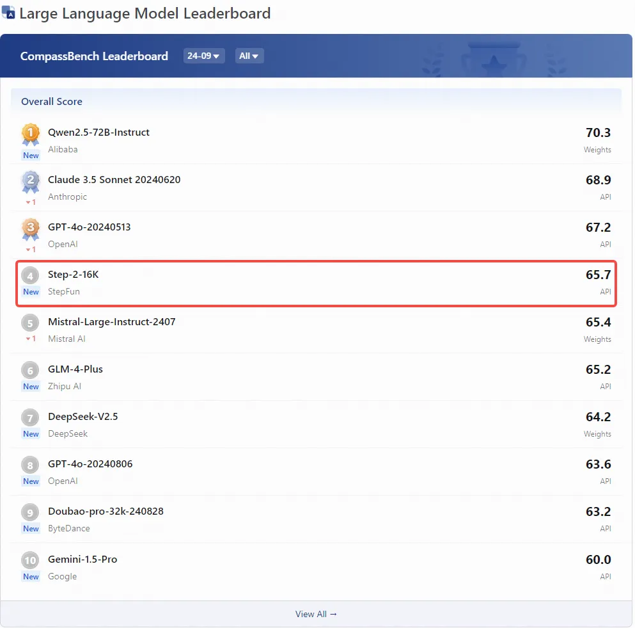Select the Doubao-pro-32k-240828 model name
The image size is (635, 628).
106,511
